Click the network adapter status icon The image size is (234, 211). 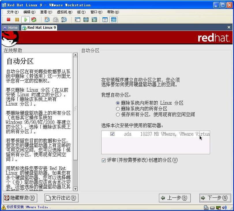218,207
